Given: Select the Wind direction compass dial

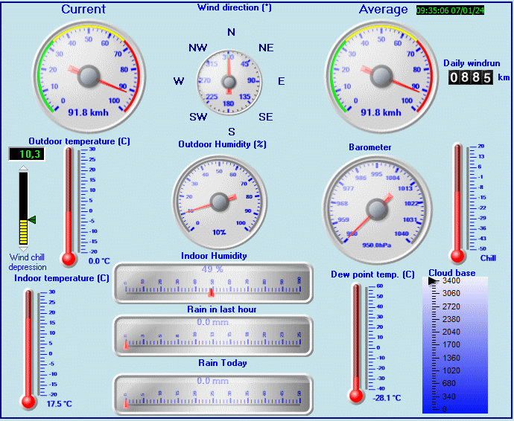Looking at the screenshot, I should click(x=230, y=80).
